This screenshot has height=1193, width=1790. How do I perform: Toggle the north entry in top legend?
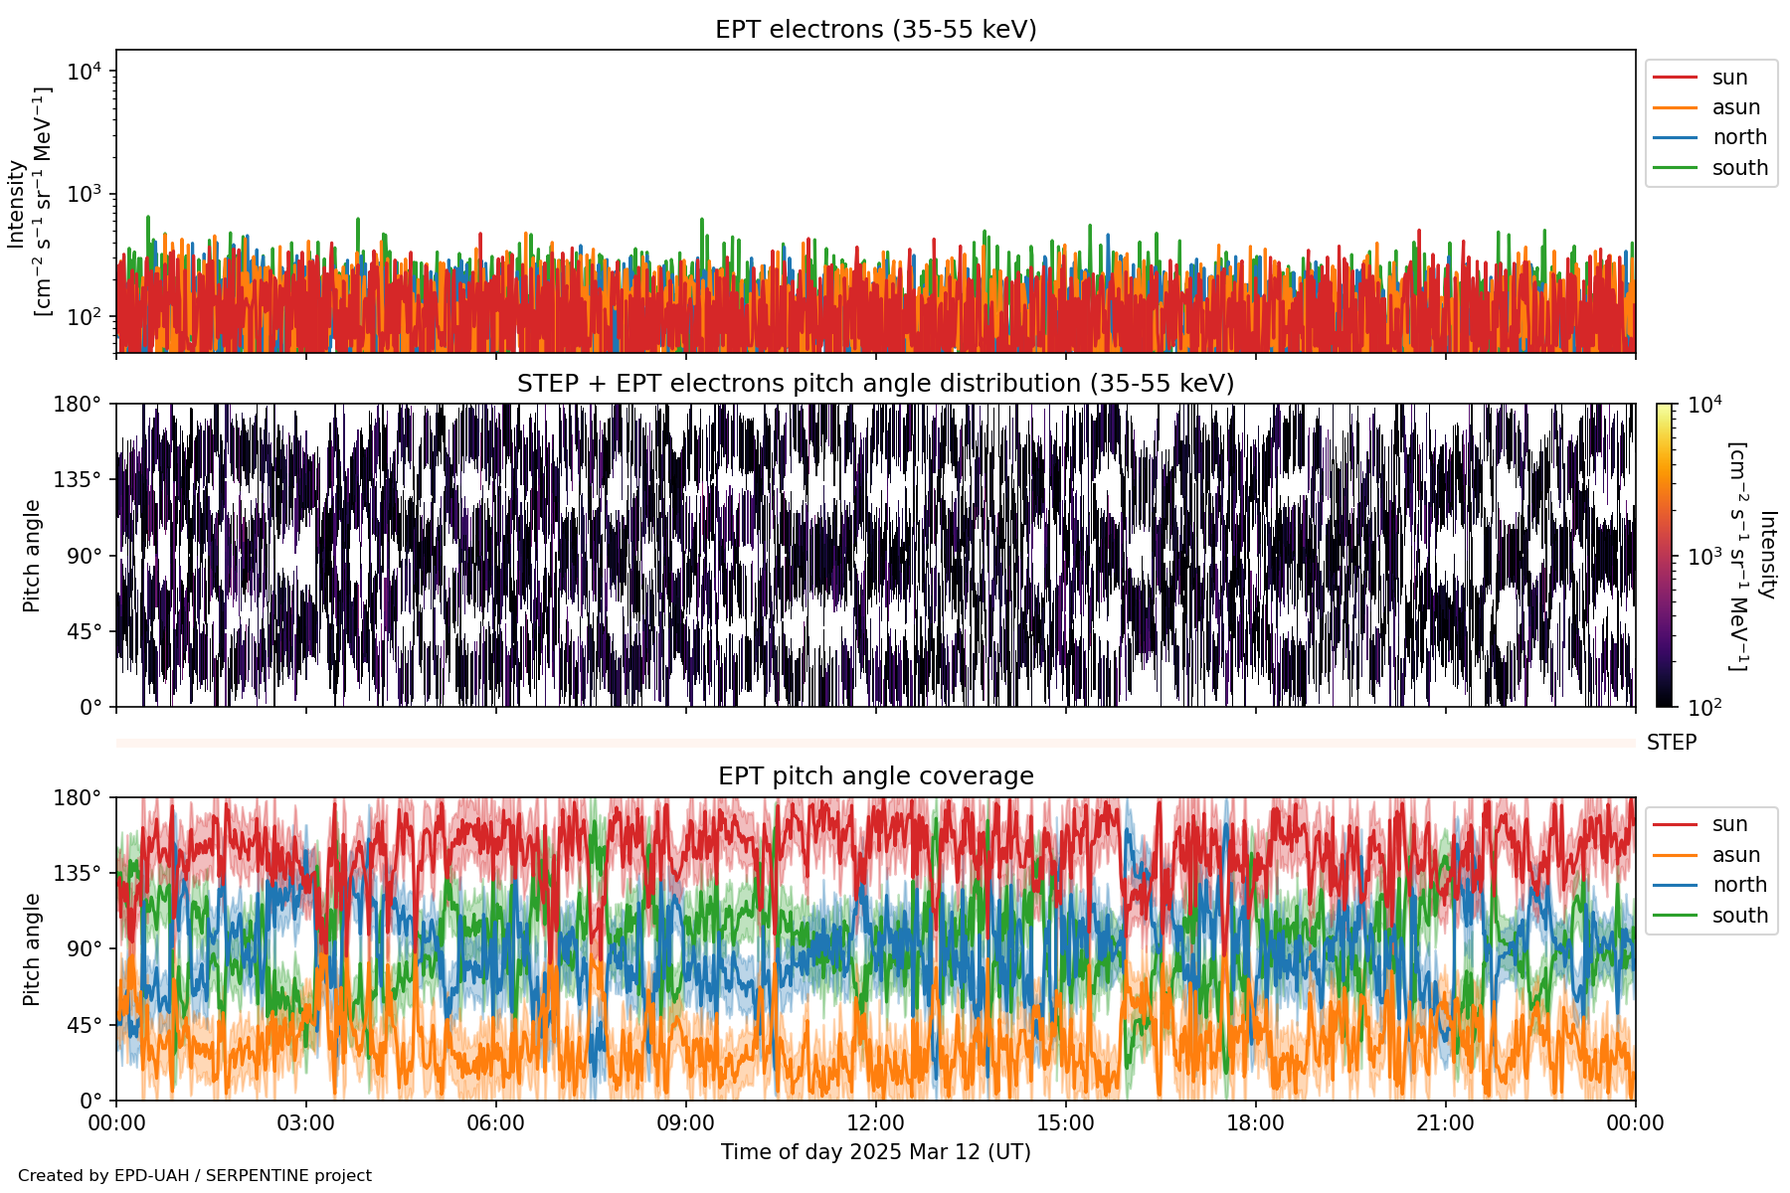coord(1738,137)
